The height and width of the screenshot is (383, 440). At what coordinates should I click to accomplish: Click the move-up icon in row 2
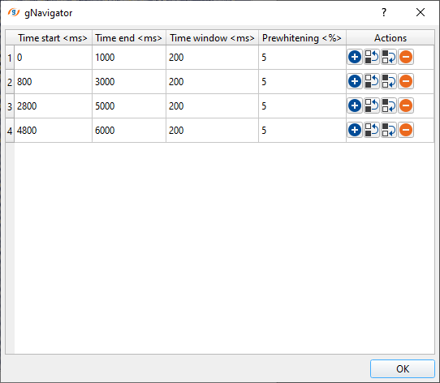click(372, 81)
